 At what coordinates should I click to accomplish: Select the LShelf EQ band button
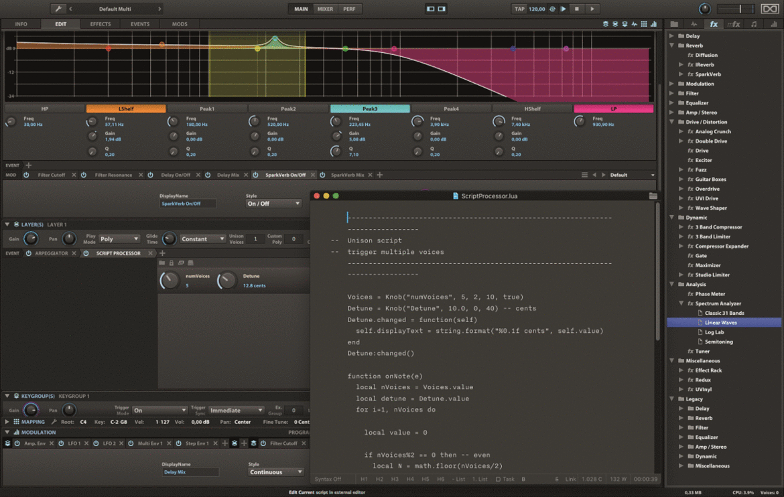tap(125, 109)
